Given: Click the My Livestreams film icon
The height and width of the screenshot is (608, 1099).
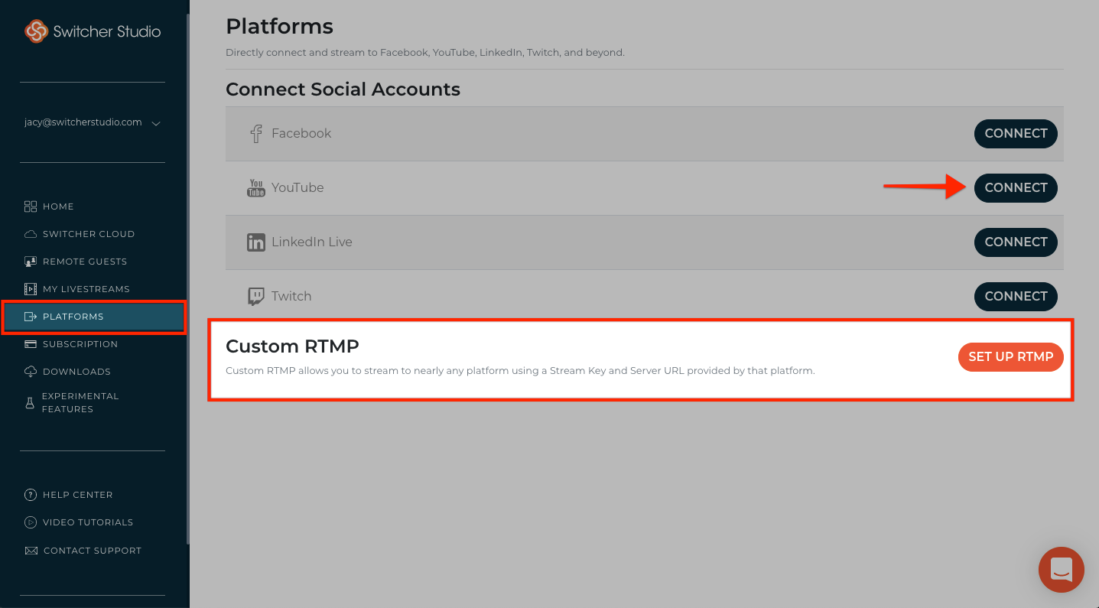Looking at the screenshot, I should pyautogui.click(x=31, y=289).
